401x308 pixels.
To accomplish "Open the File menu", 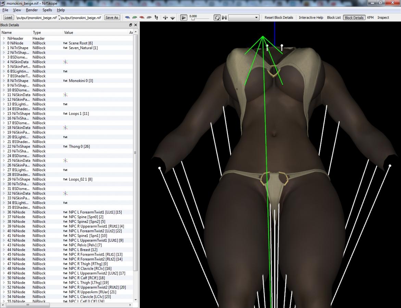I will (x=5, y=10).
